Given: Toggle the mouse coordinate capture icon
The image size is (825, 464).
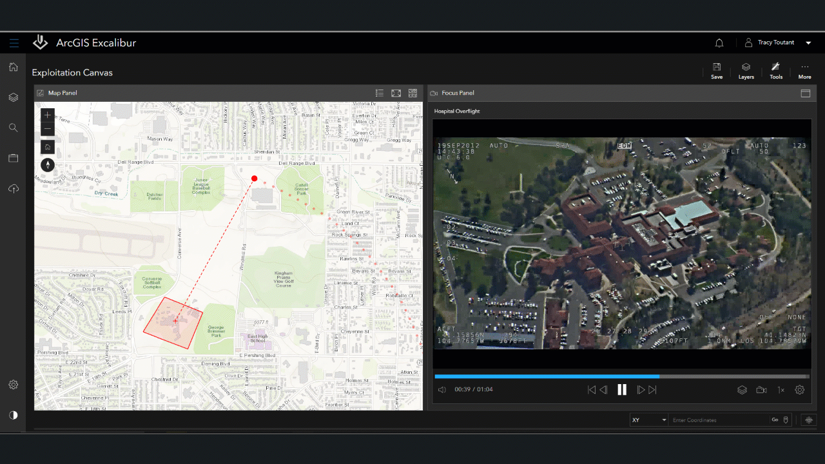Looking at the screenshot, I should [x=786, y=420].
